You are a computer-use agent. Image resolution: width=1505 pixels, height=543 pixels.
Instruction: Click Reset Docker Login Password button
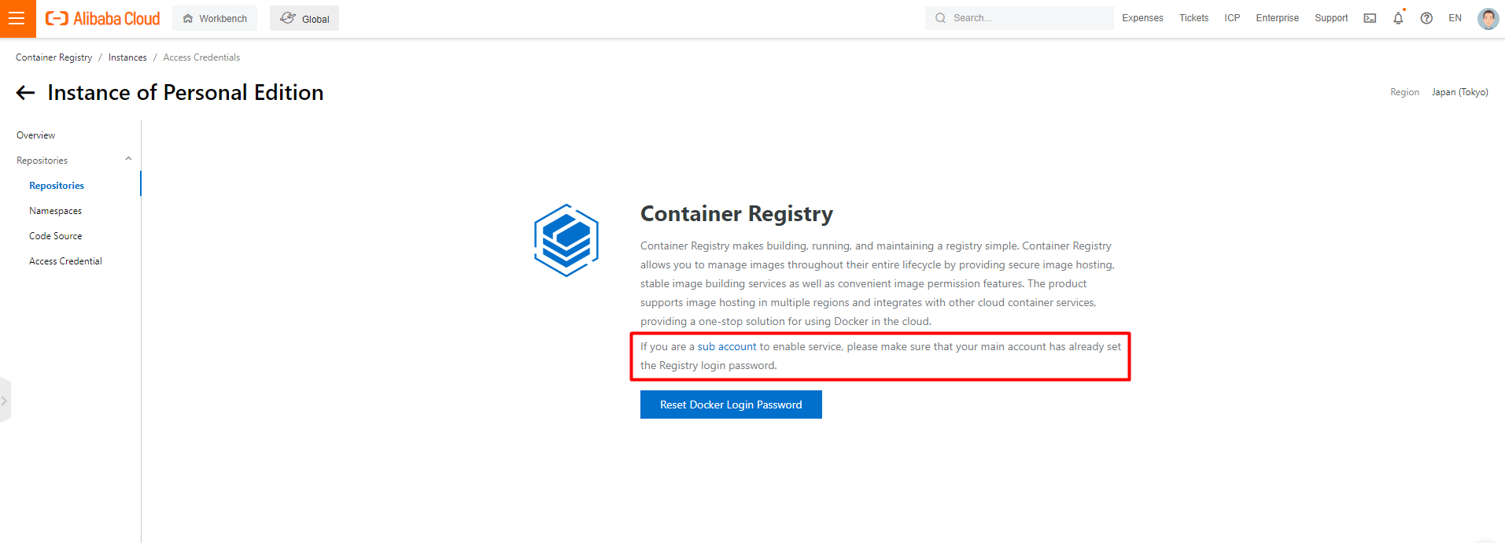click(x=731, y=404)
